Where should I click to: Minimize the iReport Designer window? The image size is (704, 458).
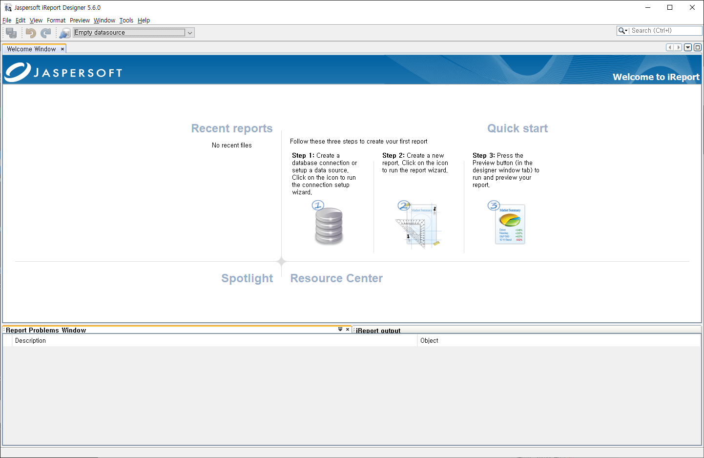648,7
